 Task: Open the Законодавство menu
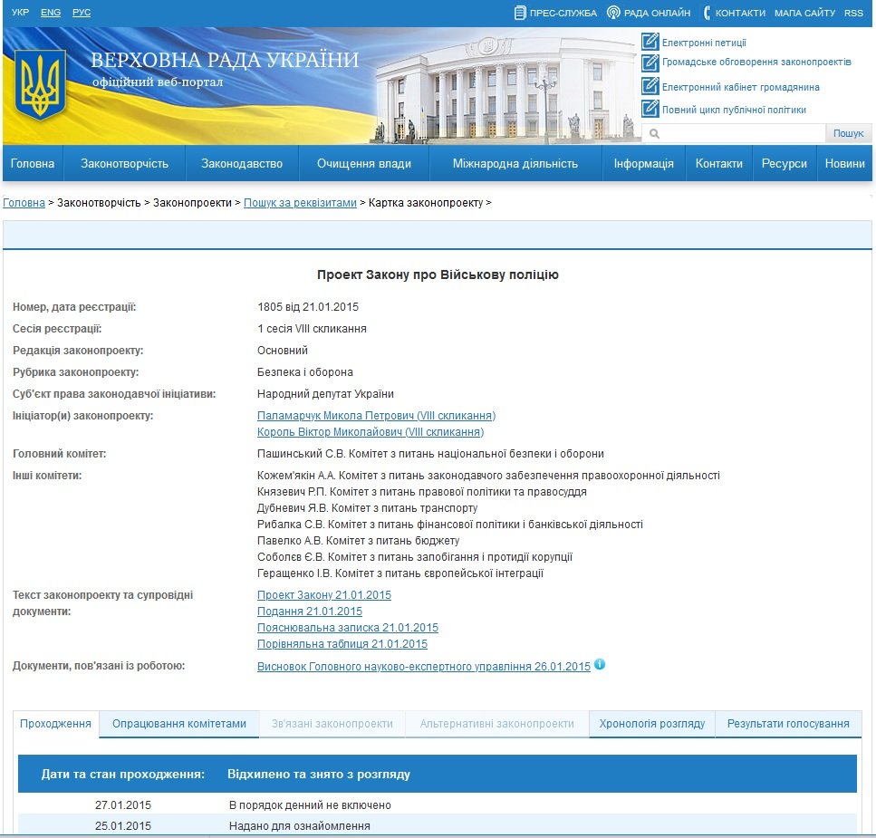tap(244, 164)
